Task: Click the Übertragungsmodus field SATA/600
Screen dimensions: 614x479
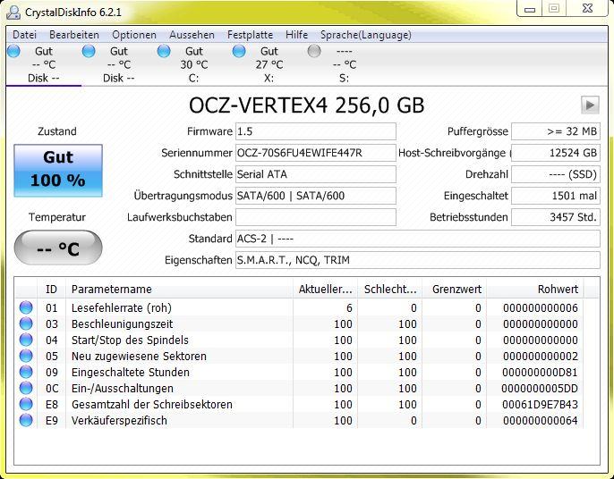Action: pyautogui.click(x=316, y=196)
